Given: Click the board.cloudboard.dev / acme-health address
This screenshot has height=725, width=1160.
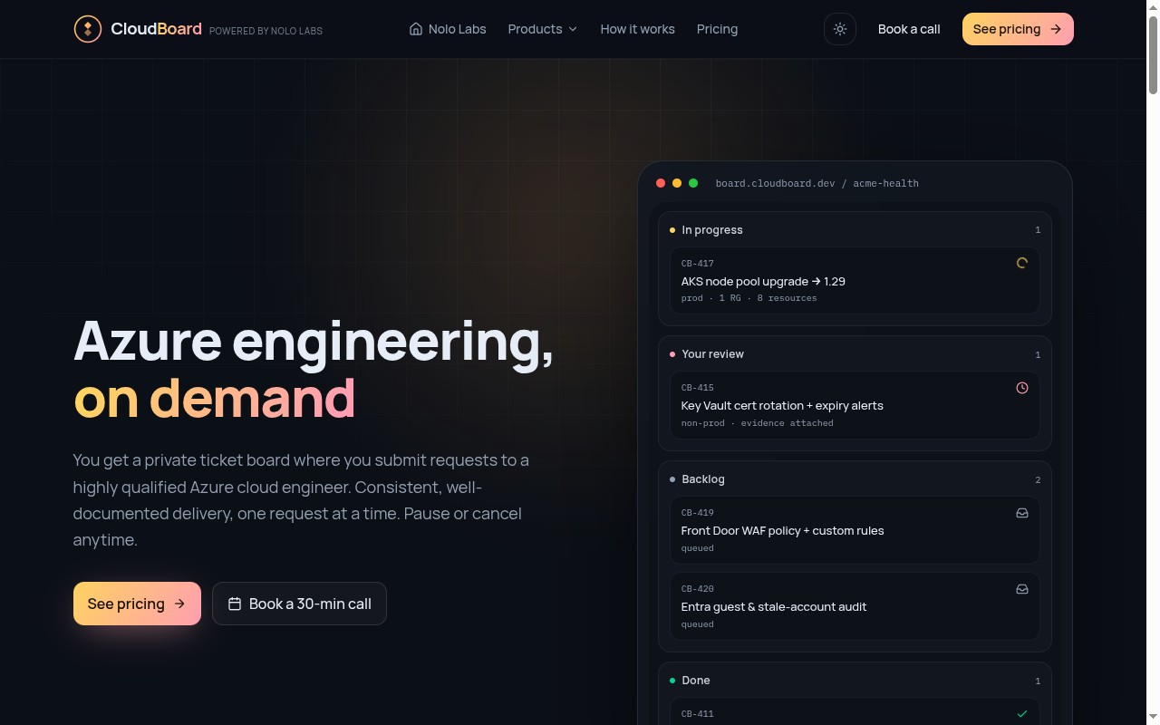Looking at the screenshot, I should (x=817, y=183).
